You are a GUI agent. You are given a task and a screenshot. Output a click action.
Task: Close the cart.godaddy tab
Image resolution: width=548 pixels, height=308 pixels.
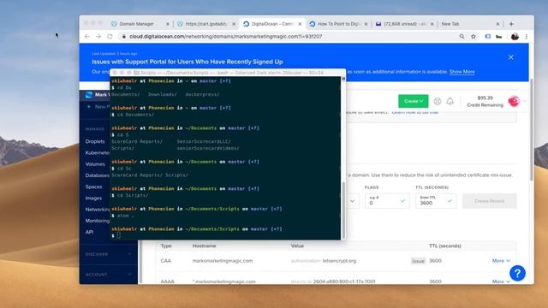pos(234,24)
